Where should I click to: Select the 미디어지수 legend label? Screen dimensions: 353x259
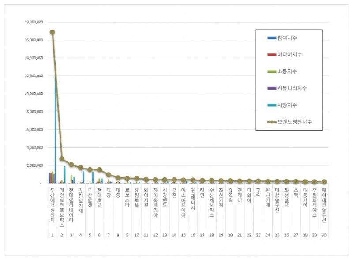289,55
